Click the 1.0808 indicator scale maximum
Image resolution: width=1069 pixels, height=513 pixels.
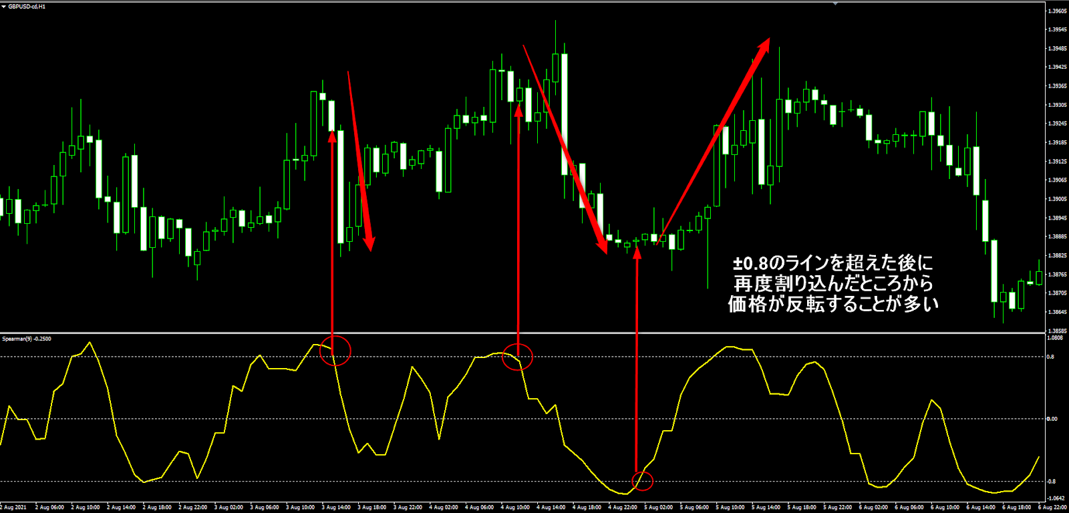coord(1055,338)
